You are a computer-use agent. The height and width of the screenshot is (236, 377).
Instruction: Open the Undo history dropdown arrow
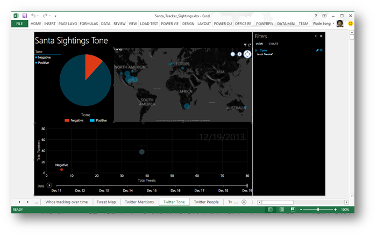(x=38, y=16)
